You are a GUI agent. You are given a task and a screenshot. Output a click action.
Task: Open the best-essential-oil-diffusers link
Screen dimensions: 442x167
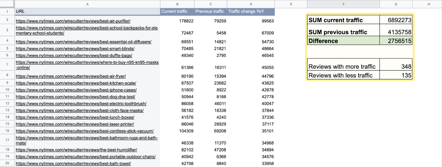83,42
